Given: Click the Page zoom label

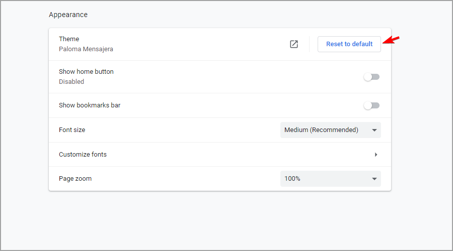Looking at the screenshot, I should click(x=75, y=179).
